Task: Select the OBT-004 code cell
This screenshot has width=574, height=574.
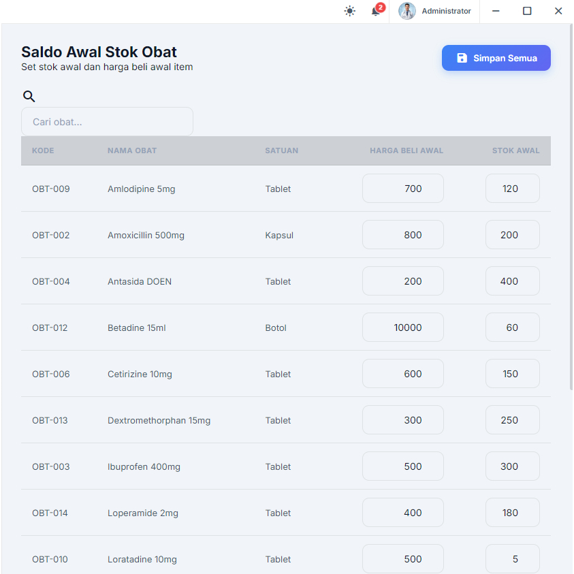Action: (x=51, y=281)
